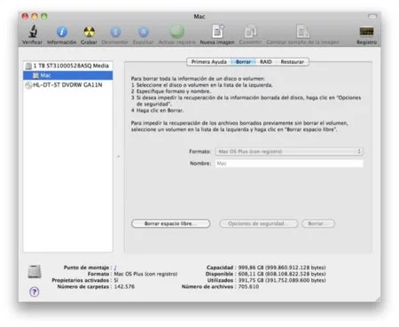399x327 pixels.
Task: Click the Convertir toolbar icon
Action: point(250,32)
